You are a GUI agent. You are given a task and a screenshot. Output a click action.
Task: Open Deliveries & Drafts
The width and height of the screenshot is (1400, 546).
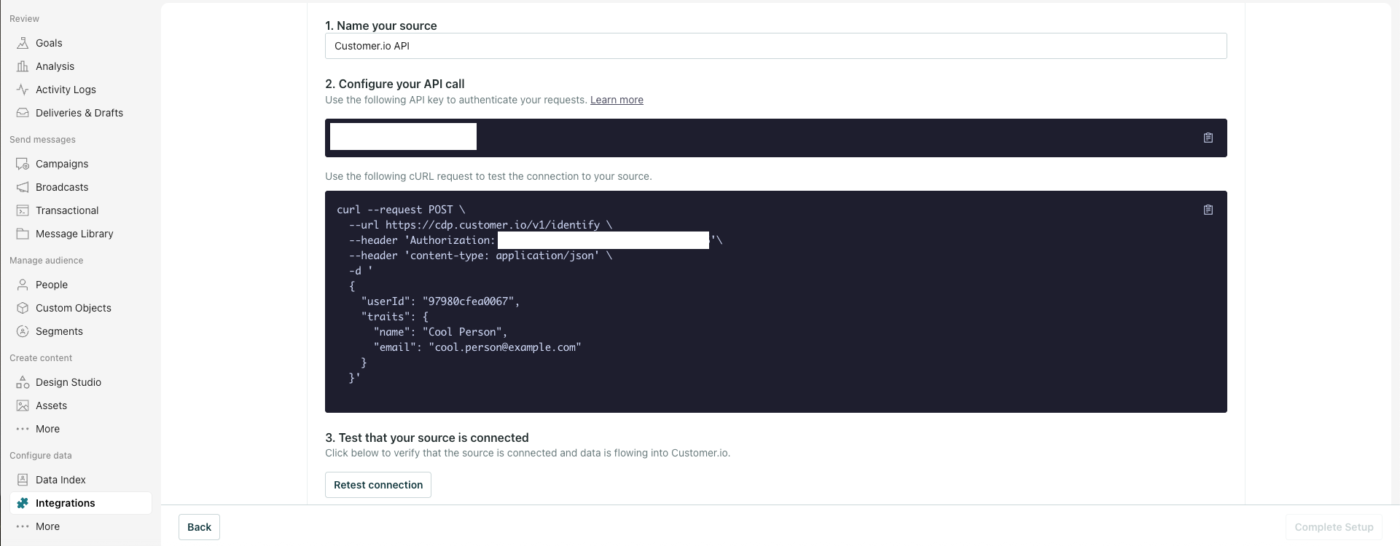coord(79,113)
